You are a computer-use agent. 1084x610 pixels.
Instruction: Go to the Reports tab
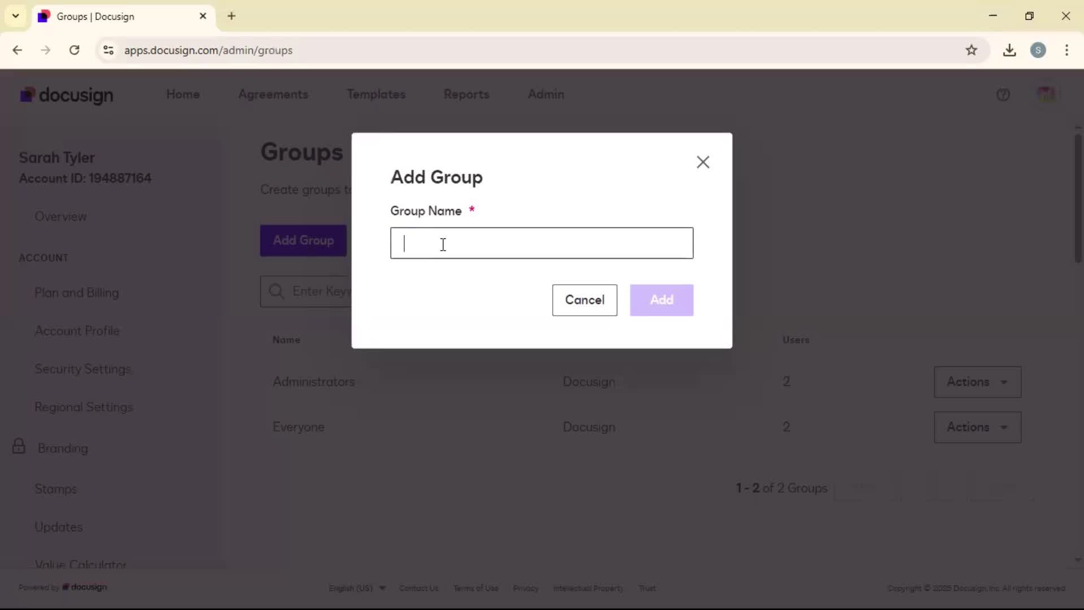tap(466, 94)
